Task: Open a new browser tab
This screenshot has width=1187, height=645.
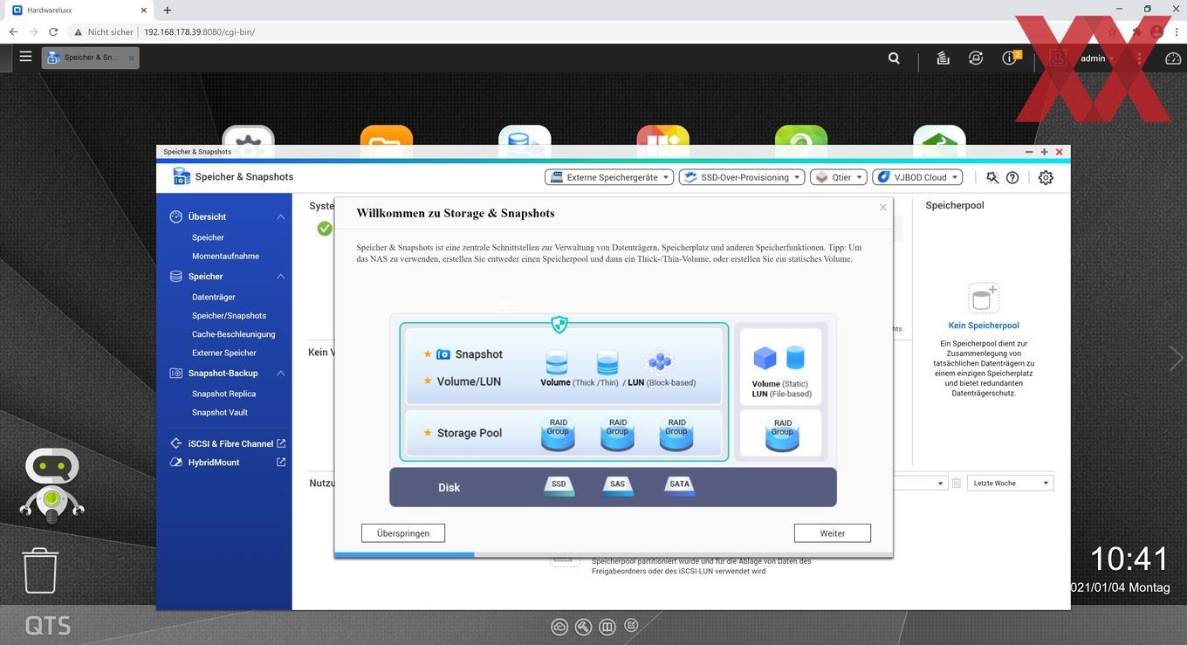Action: pyautogui.click(x=168, y=10)
